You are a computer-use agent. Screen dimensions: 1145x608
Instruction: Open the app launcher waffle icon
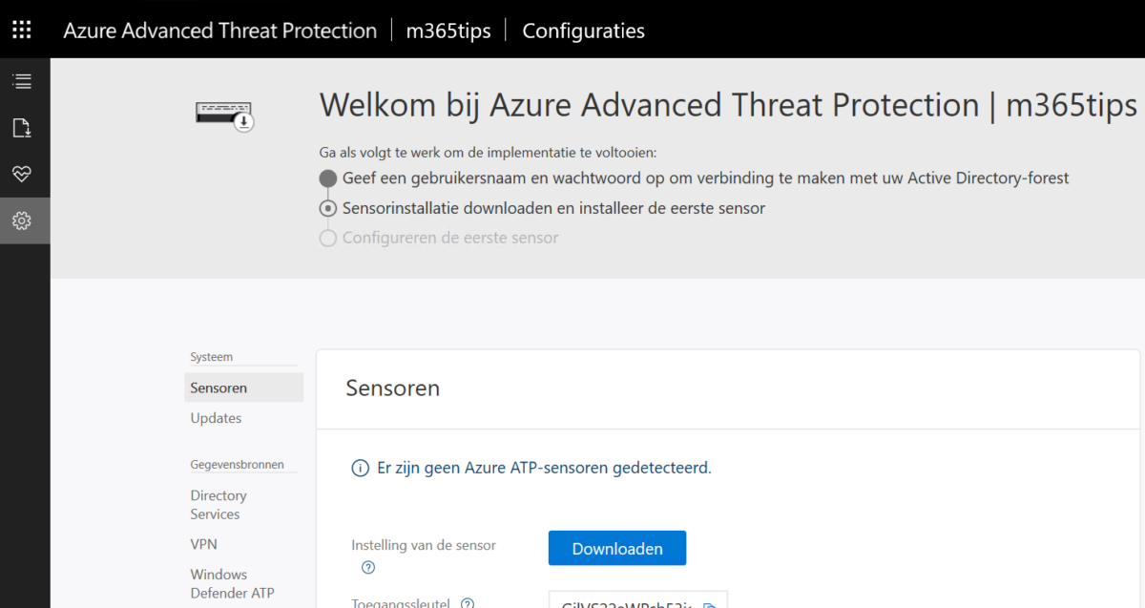coord(21,29)
